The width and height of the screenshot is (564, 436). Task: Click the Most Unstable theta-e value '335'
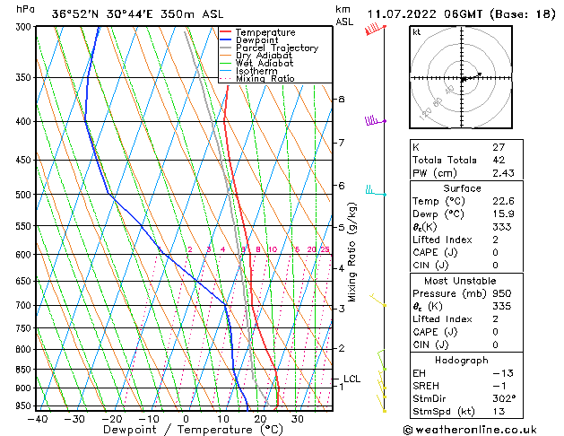pos(502,307)
